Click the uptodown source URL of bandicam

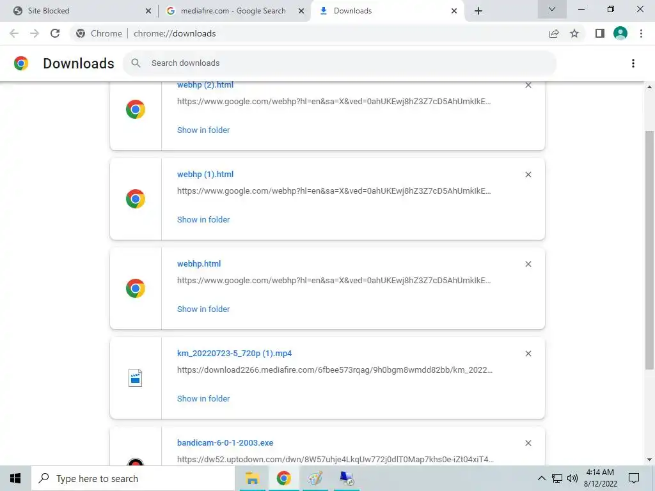(x=335, y=459)
